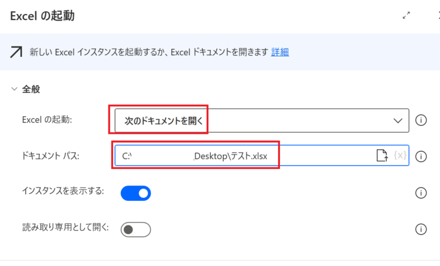Click inside the ドキュメント パス text field
440x266 pixels.
point(244,156)
